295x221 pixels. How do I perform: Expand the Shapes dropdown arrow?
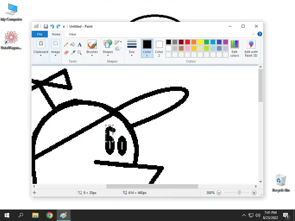[108, 56]
